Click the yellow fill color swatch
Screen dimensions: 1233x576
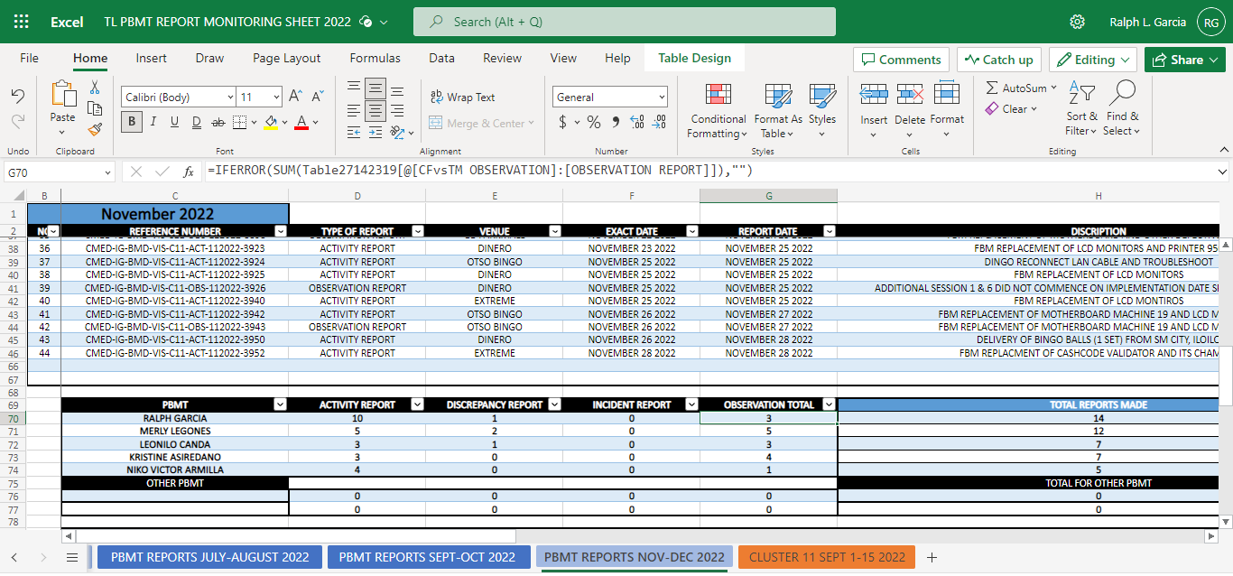(x=271, y=122)
